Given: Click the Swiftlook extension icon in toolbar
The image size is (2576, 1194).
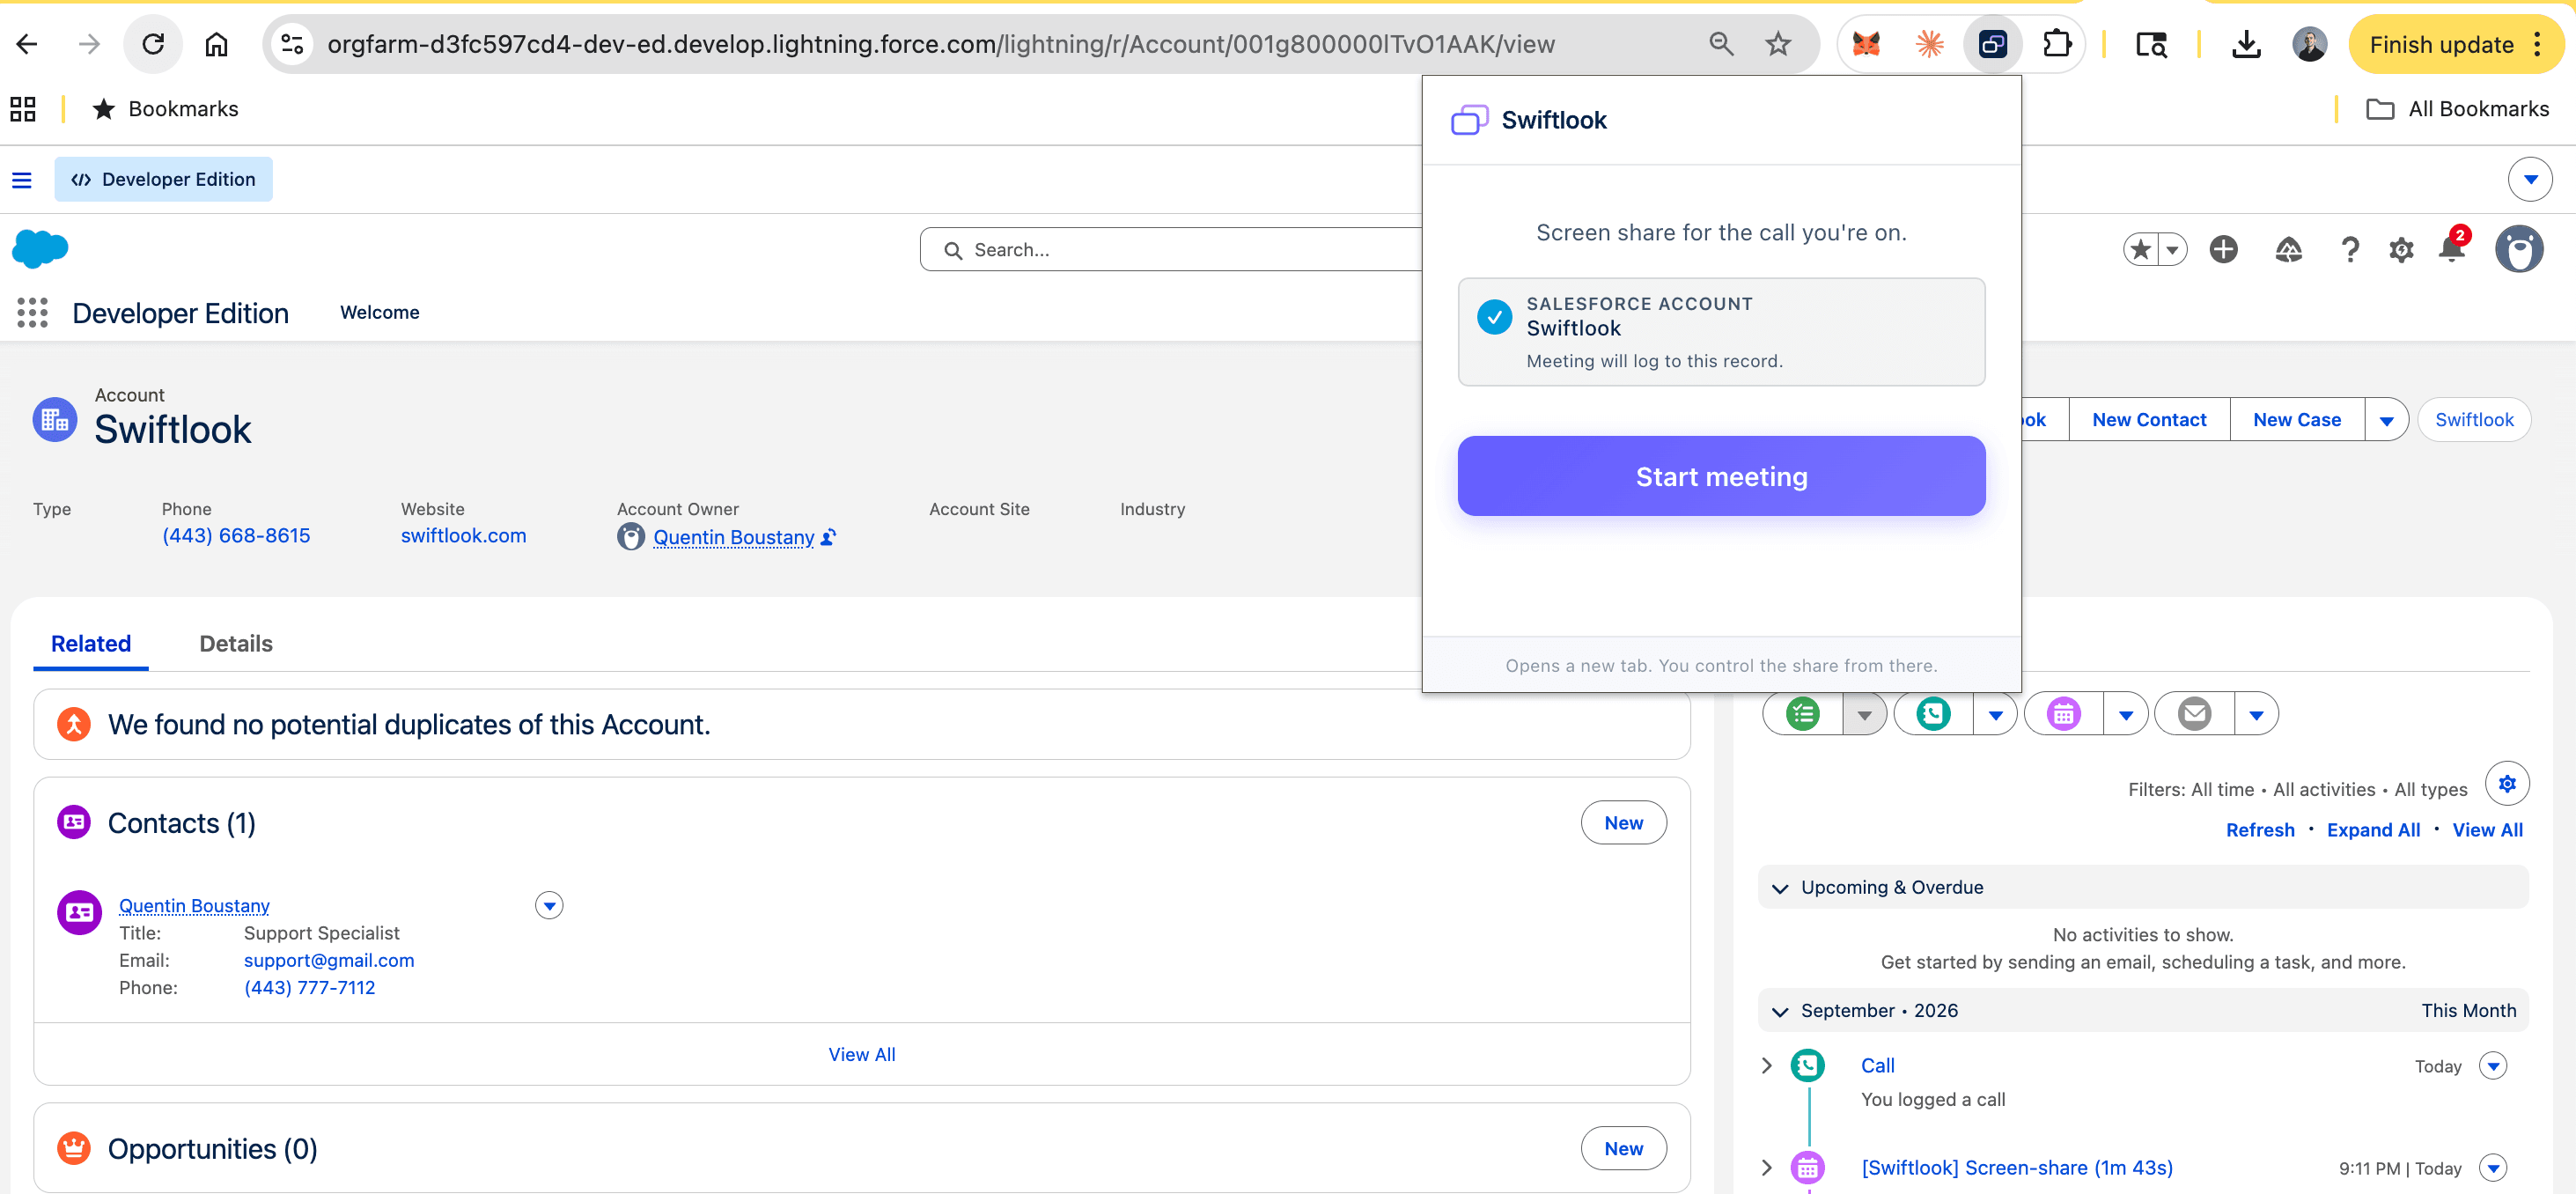Looking at the screenshot, I should pyautogui.click(x=1992, y=44).
